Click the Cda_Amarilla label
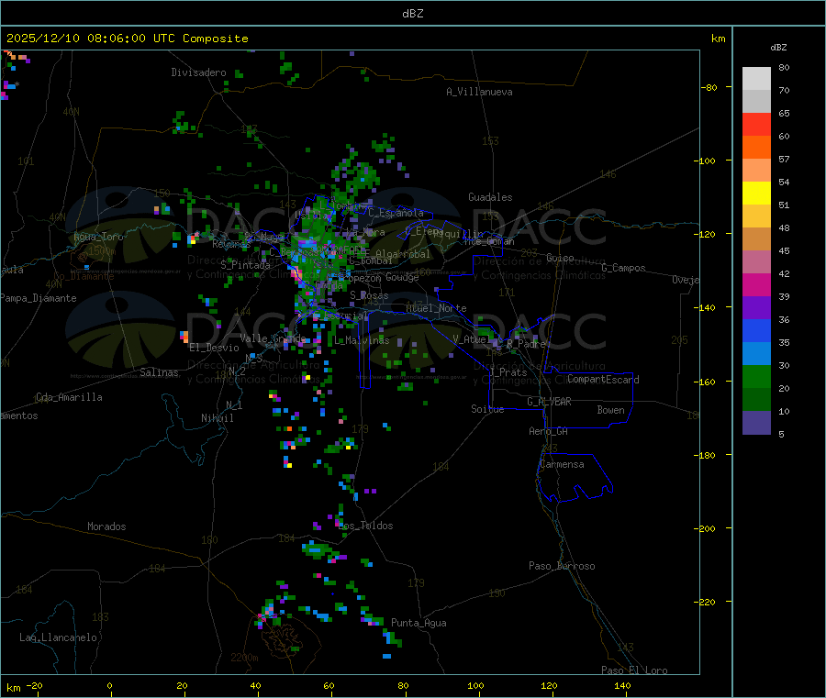This screenshot has width=826, height=698. [x=69, y=397]
